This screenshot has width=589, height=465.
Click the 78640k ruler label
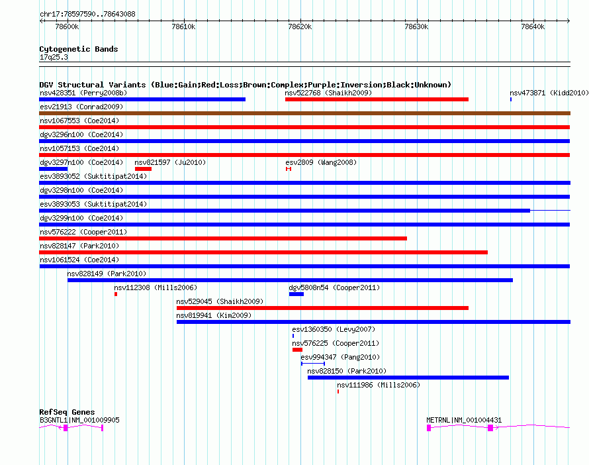[x=533, y=26]
